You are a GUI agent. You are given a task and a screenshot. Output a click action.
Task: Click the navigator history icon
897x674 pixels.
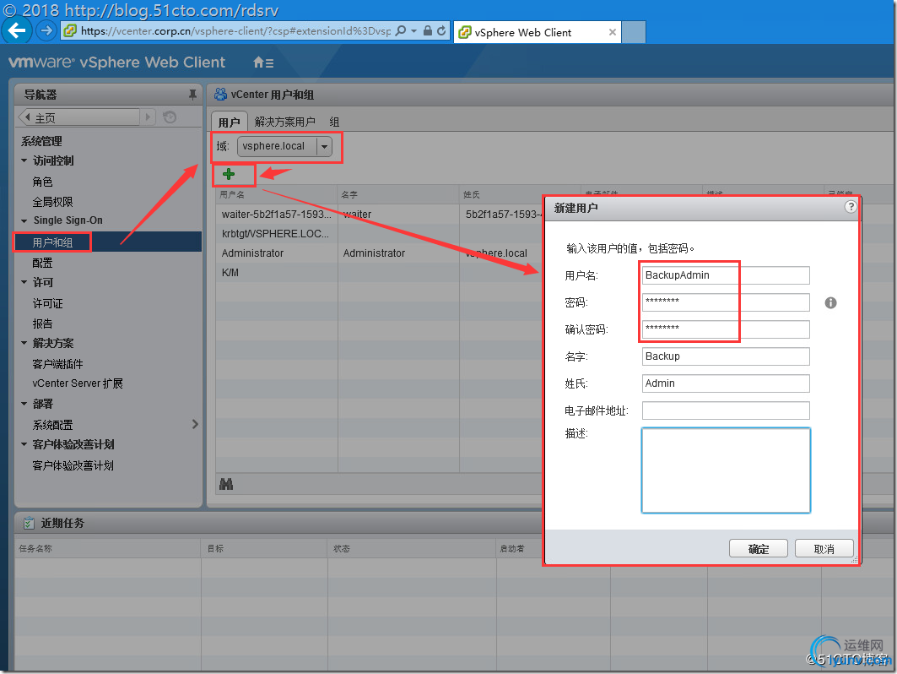tap(170, 117)
